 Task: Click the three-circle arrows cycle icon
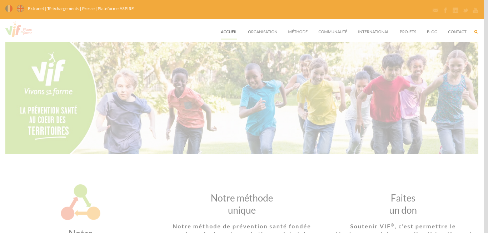click(x=81, y=202)
